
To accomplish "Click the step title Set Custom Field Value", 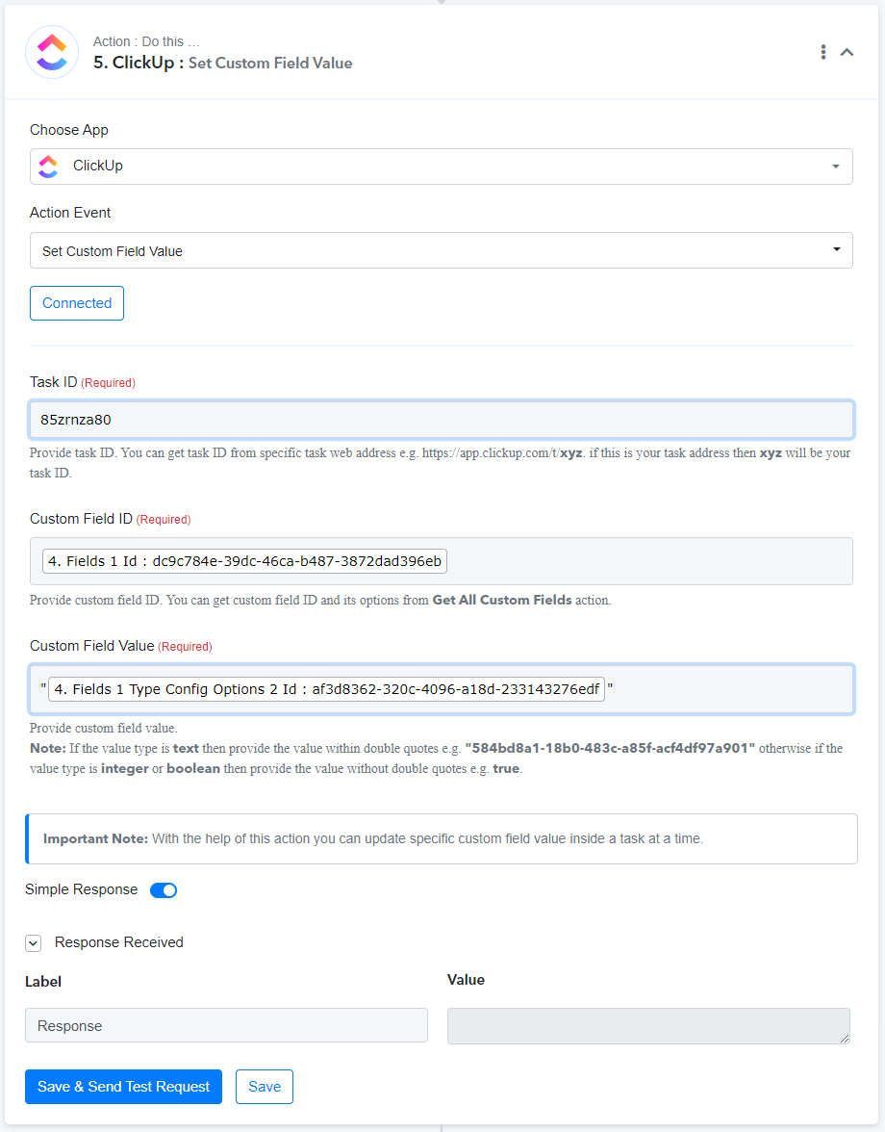I will click(x=270, y=64).
